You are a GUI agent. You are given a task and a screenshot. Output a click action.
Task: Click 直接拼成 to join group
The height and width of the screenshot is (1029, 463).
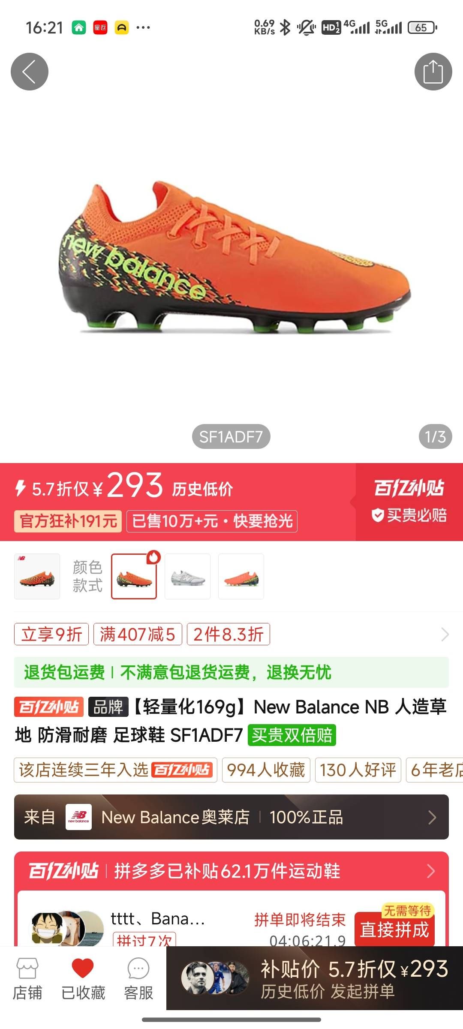click(394, 930)
